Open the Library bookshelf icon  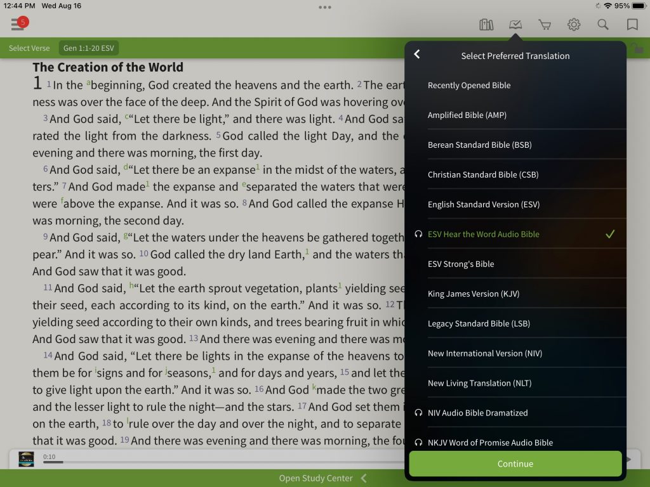pyautogui.click(x=486, y=25)
